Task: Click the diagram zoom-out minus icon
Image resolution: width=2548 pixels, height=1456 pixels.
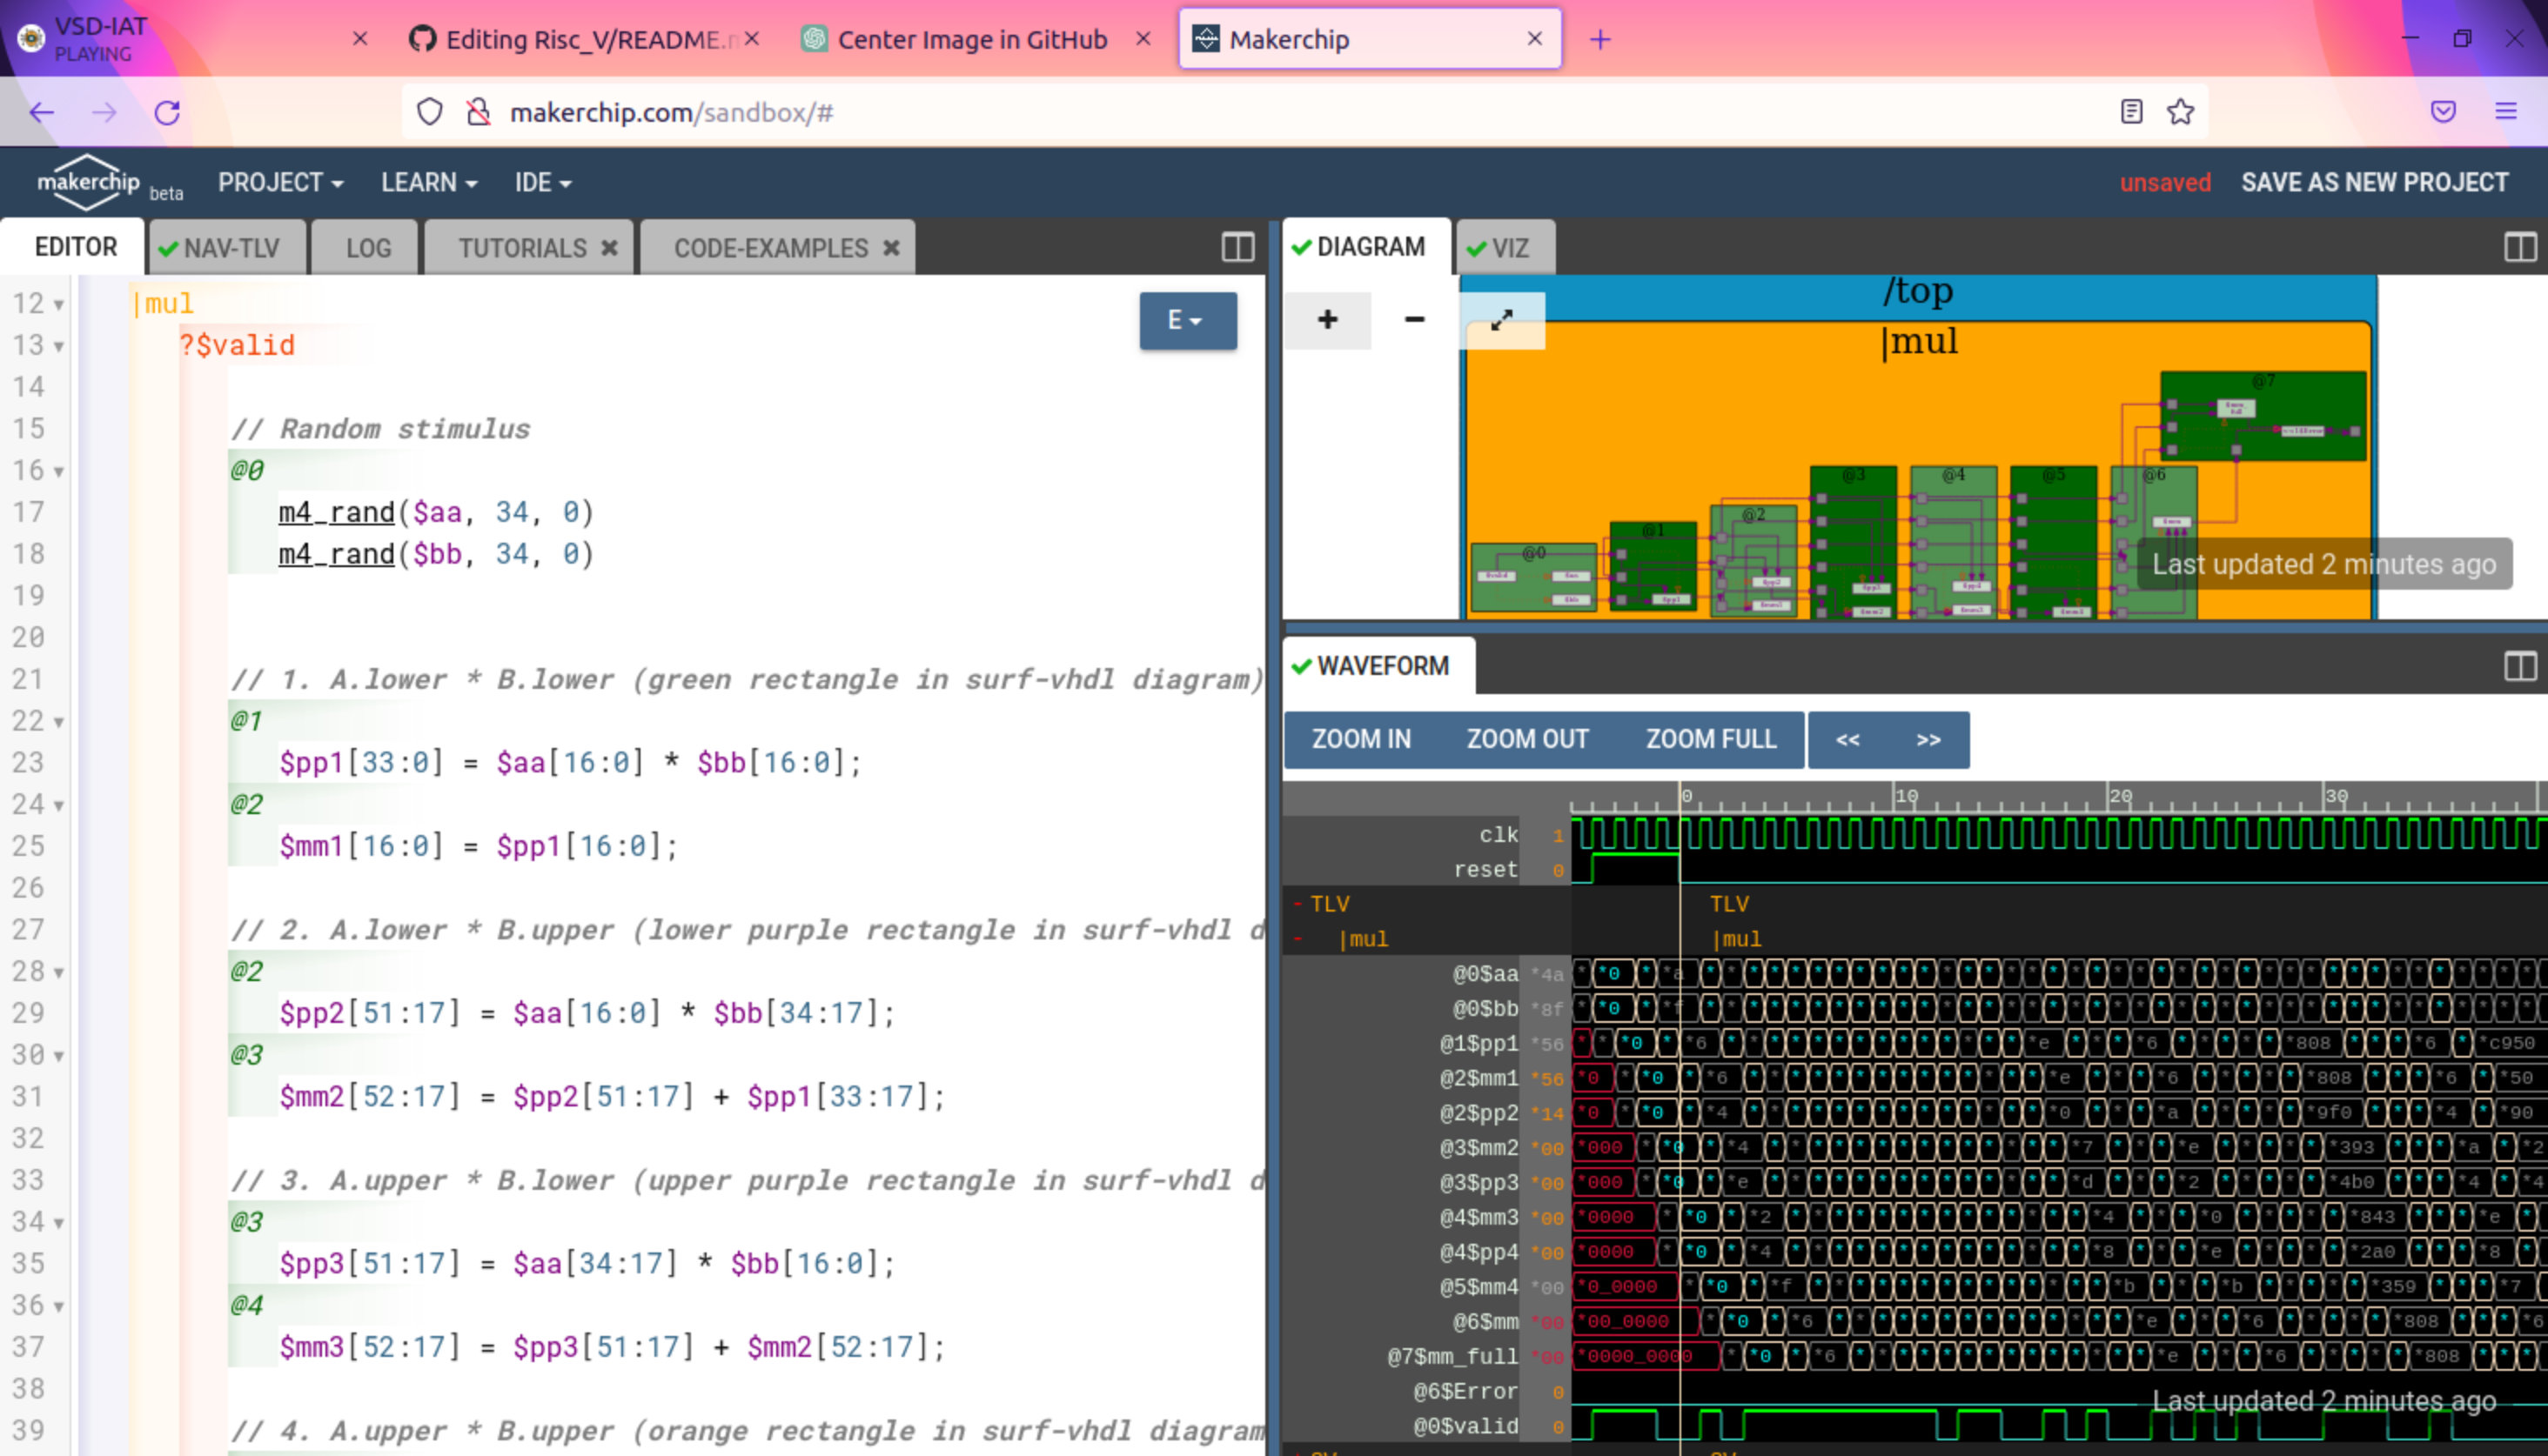Action: coord(1413,320)
